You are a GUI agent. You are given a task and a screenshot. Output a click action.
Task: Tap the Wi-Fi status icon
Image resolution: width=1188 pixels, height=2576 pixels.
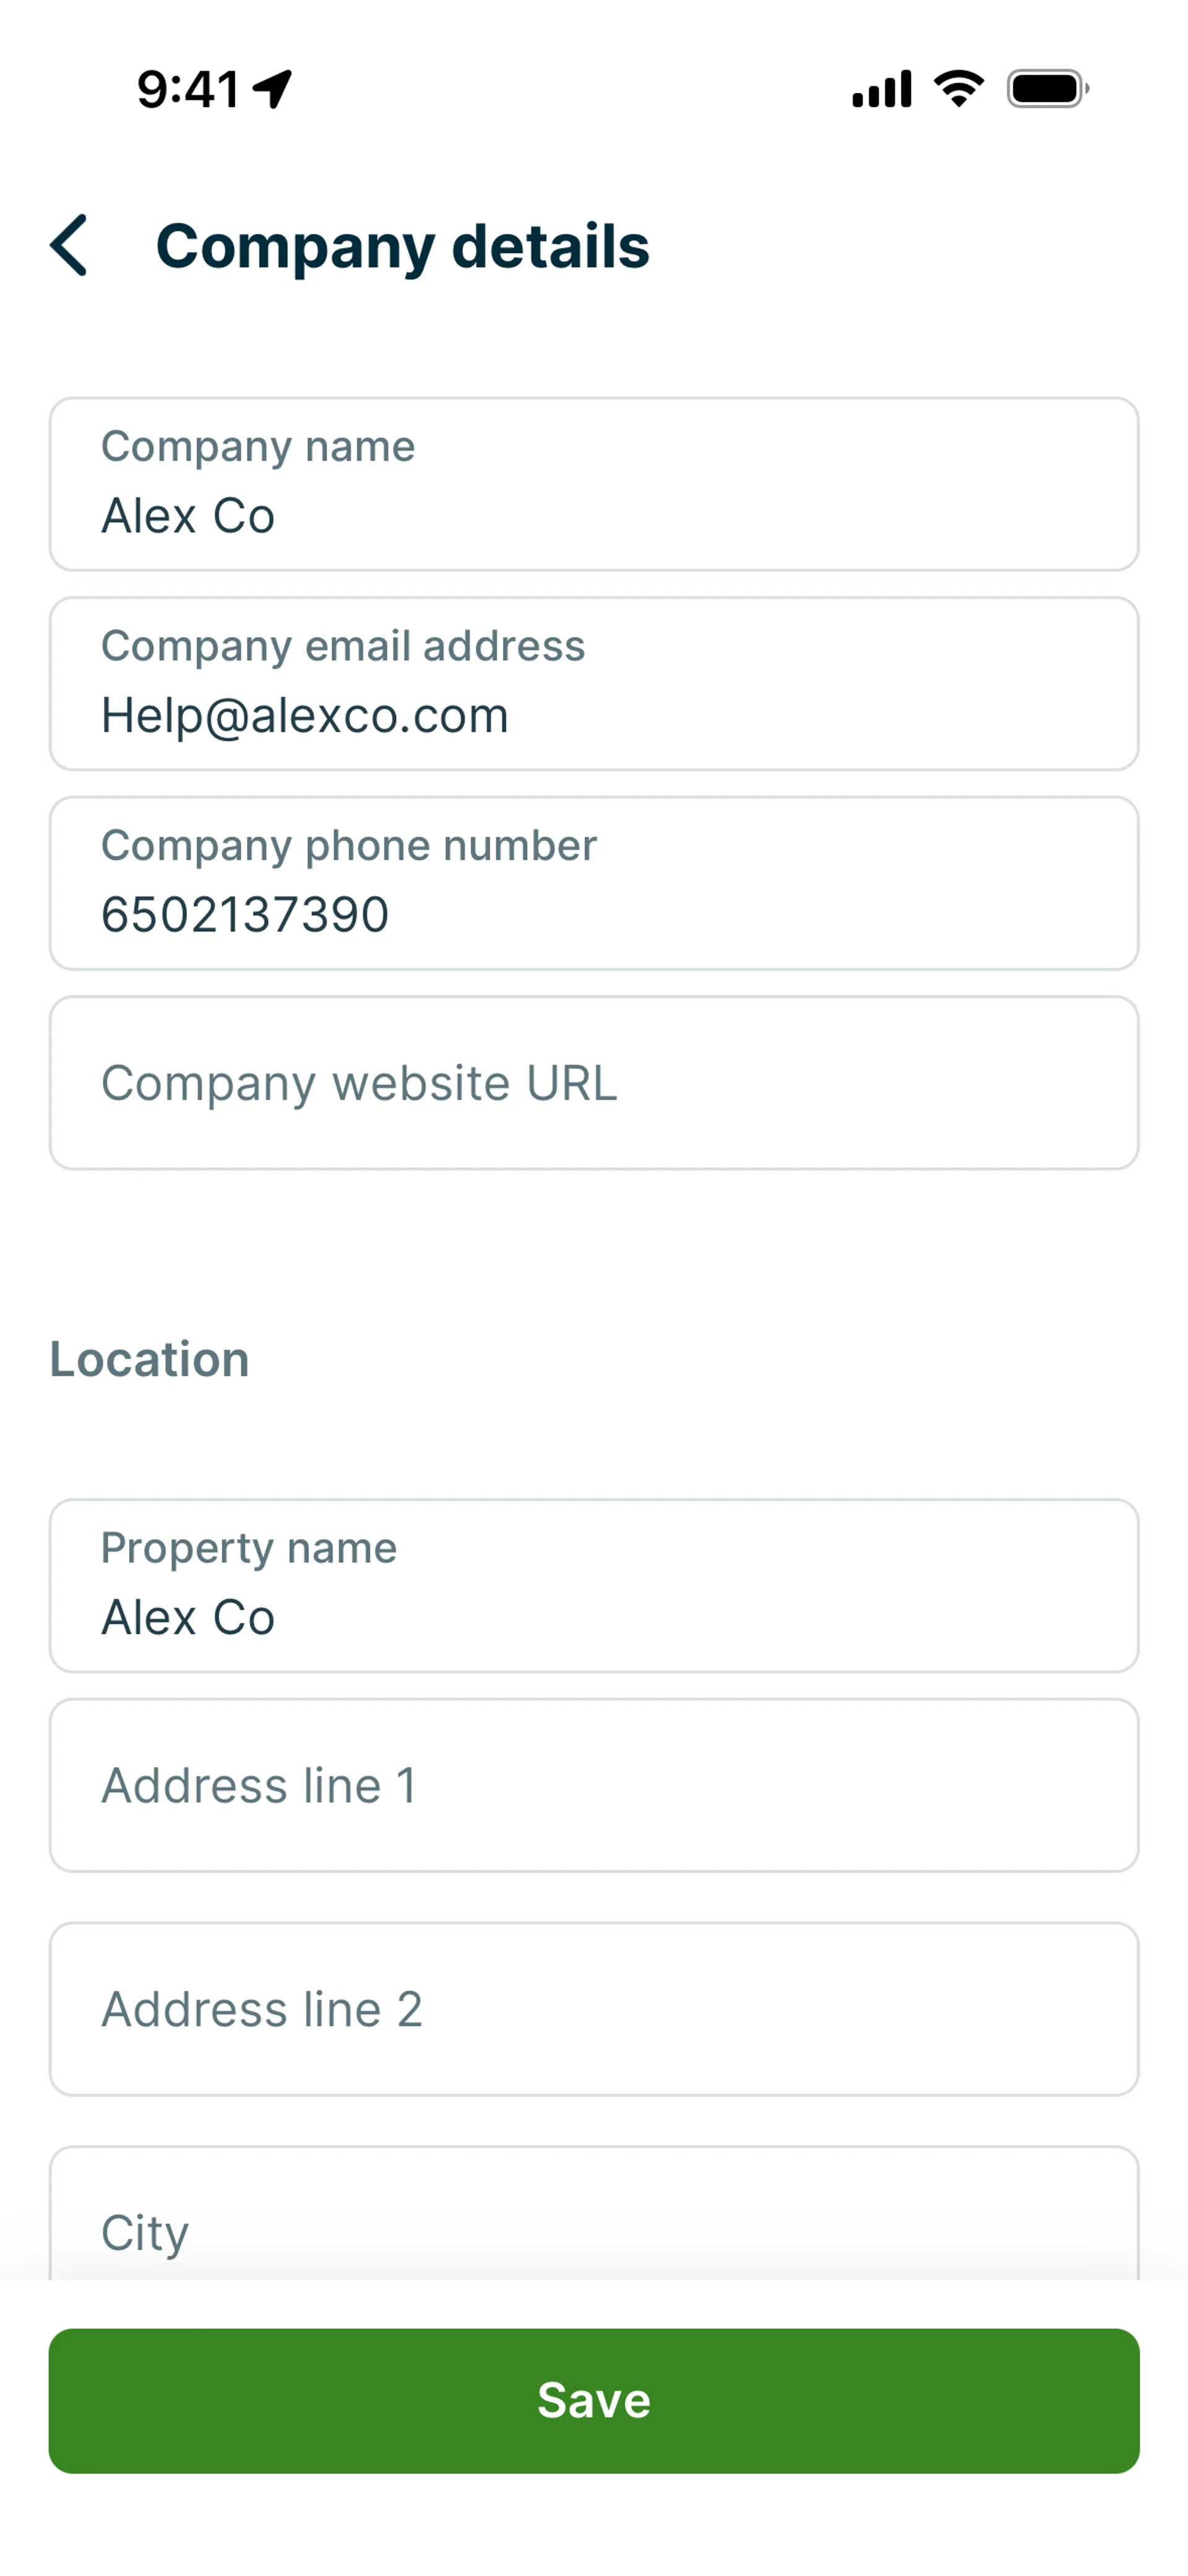(x=958, y=89)
